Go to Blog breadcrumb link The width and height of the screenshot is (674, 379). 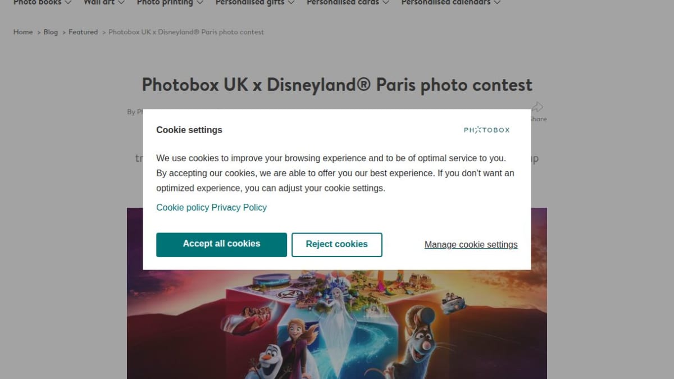51,32
